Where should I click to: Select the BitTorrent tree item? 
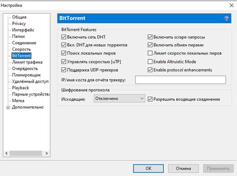click(x=22, y=56)
